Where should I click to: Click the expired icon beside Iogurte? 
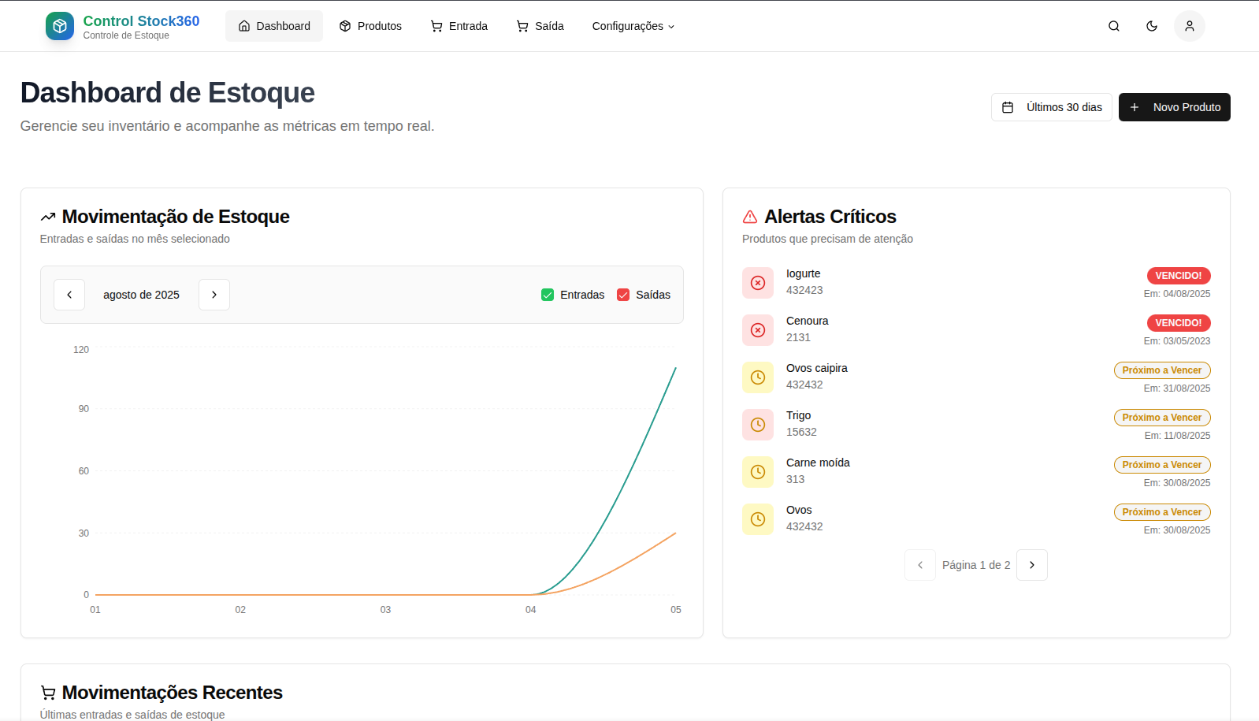(x=757, y=283)
